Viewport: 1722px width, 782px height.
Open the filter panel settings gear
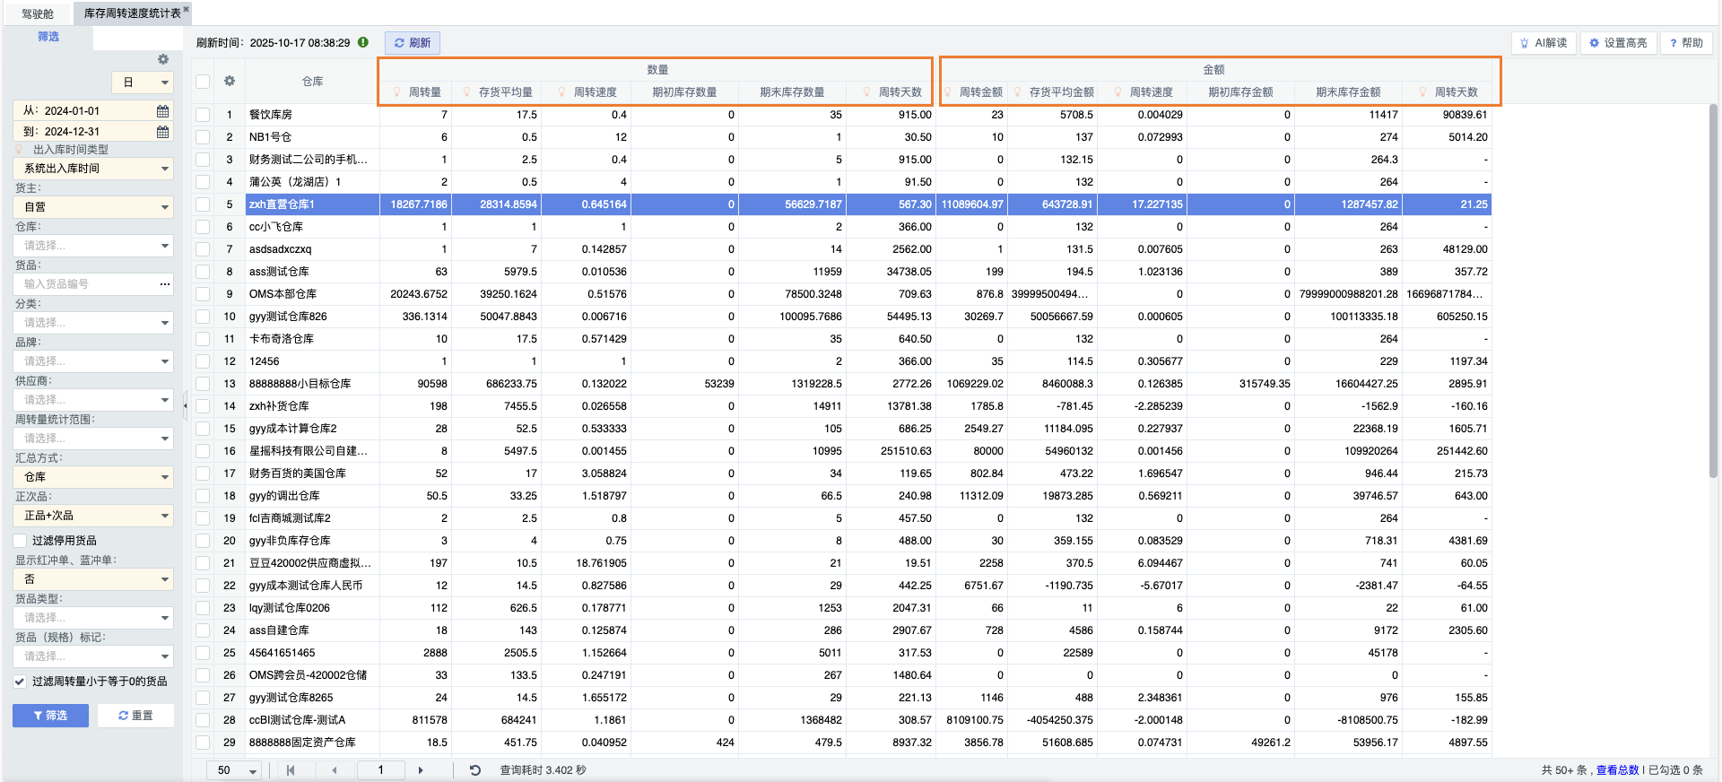pos(162,59)
